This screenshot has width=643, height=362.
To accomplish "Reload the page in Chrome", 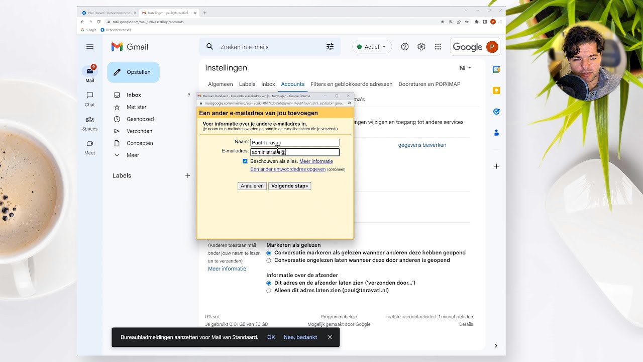I will 99,22.
